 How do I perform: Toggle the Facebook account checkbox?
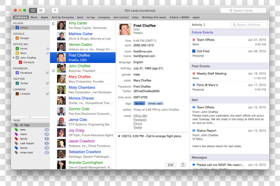click(x=17, y=73)
